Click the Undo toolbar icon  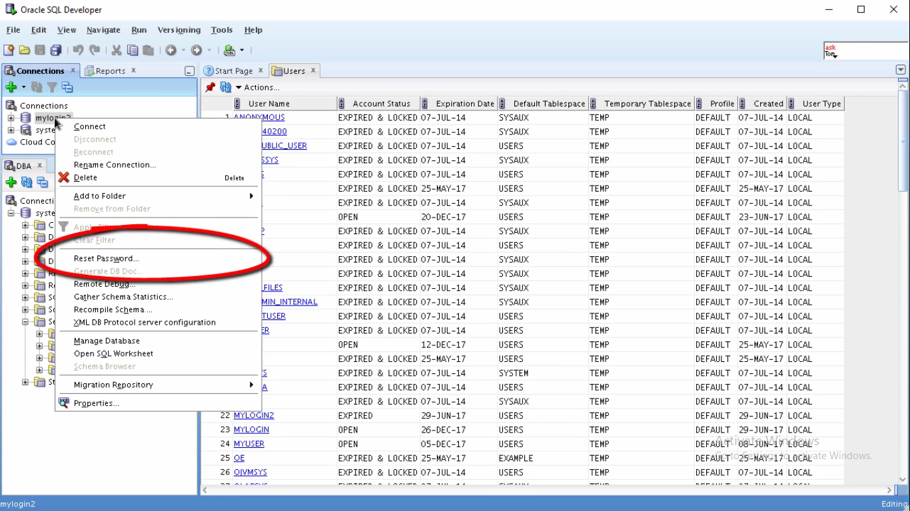pyautogui.click(x=78, y=50)
